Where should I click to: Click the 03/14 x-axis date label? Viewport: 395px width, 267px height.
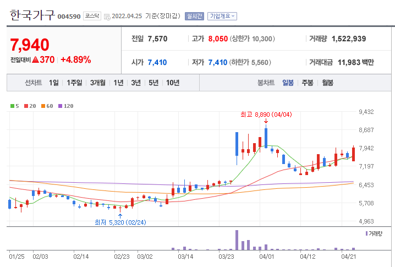pos(185,257)
